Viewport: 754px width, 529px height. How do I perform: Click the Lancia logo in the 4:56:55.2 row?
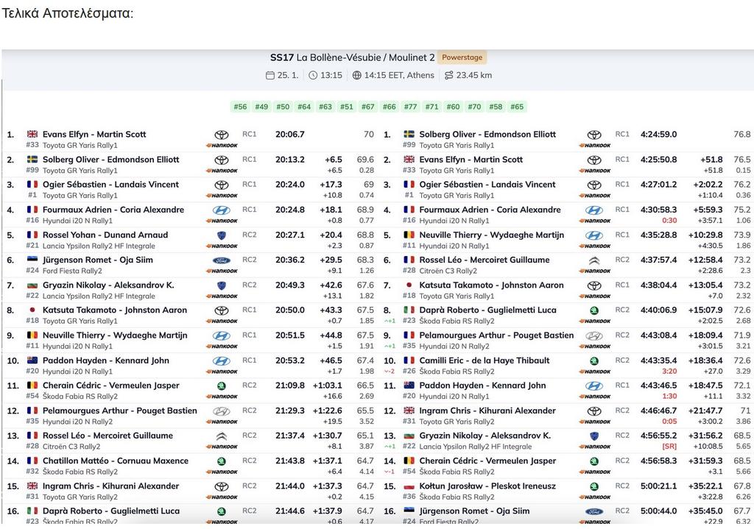(594, 436)
